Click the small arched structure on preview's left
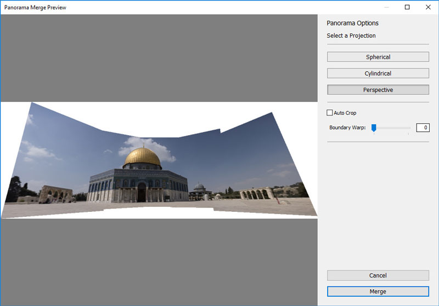 point(56,193)
